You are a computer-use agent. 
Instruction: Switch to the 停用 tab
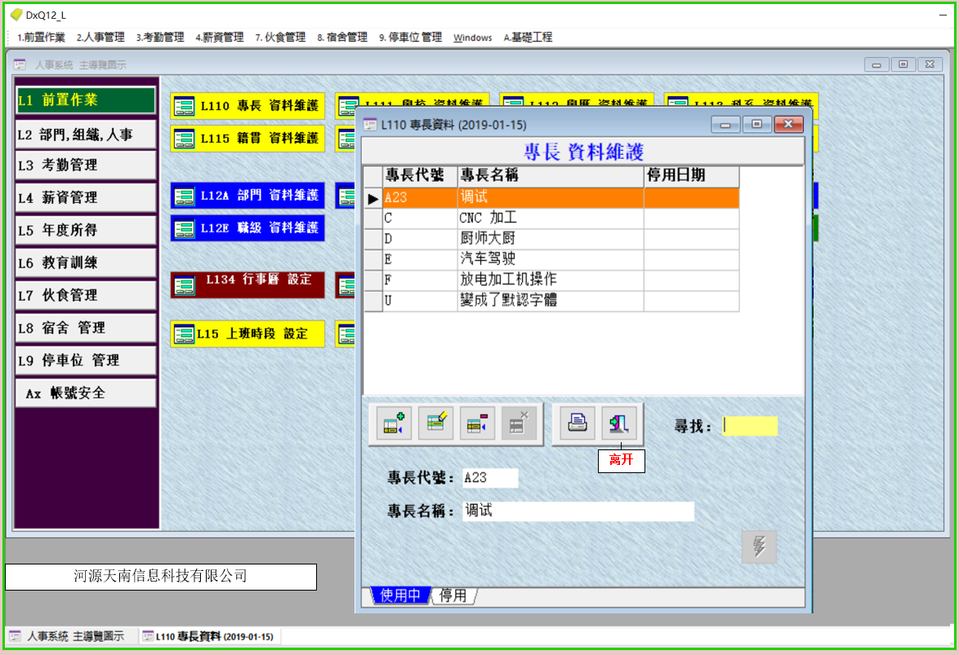click(453, 595)
